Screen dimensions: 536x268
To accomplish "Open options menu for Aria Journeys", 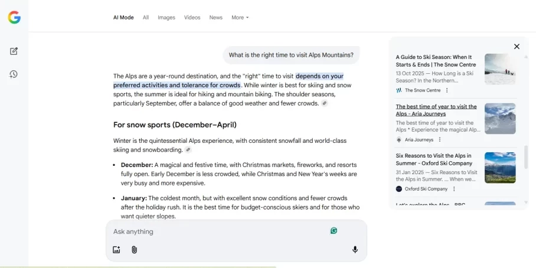I will pyautogui.click(x=440, y=140).
